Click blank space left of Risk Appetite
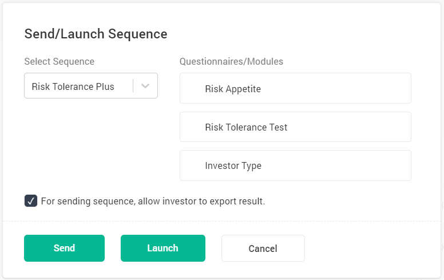 tap(192, 89)
